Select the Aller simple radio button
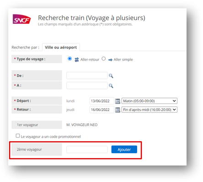This screenshot has width=203, height=182. pyautogui.click(x=104, y=59)
